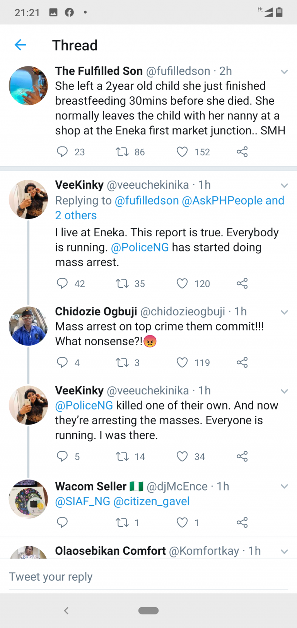The image size is (297, 628).
Task: Reply to The Fulfilled Son's tweet
Action: click(62, 152)
